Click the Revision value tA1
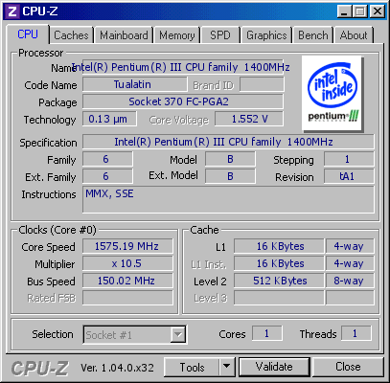This screenshot has width=390, height=383. pyautogui.click(x=349, y=176)
